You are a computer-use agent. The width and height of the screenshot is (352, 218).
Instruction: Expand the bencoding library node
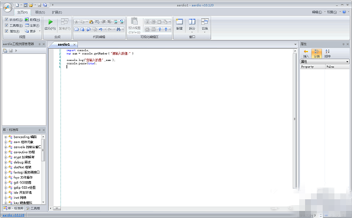click(6, 137)
